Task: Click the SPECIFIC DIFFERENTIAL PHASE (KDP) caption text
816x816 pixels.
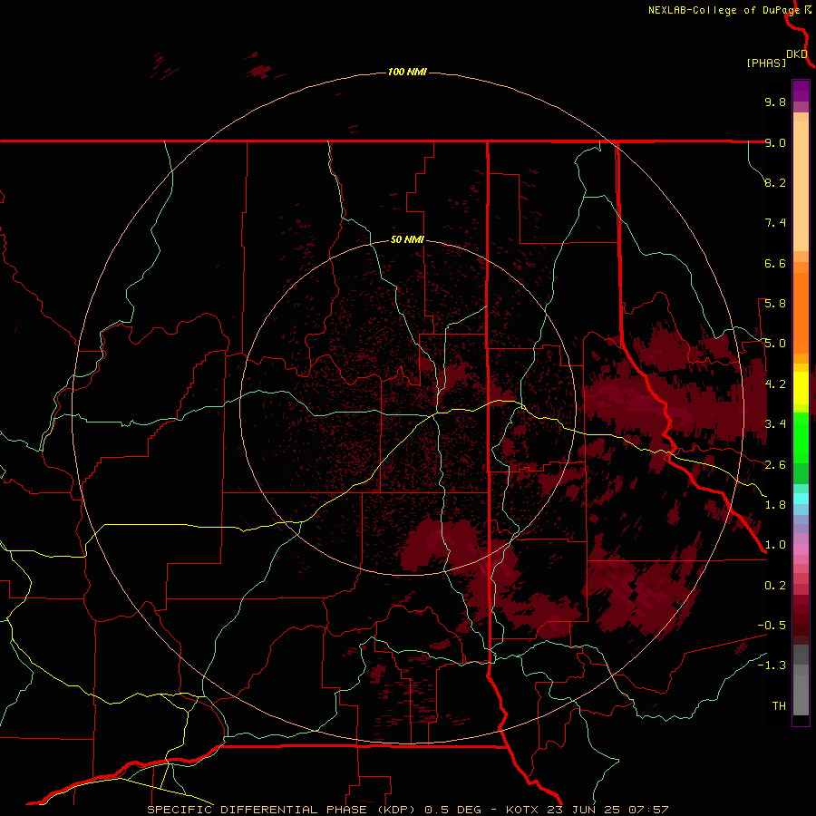Action: tap(279, 810)
